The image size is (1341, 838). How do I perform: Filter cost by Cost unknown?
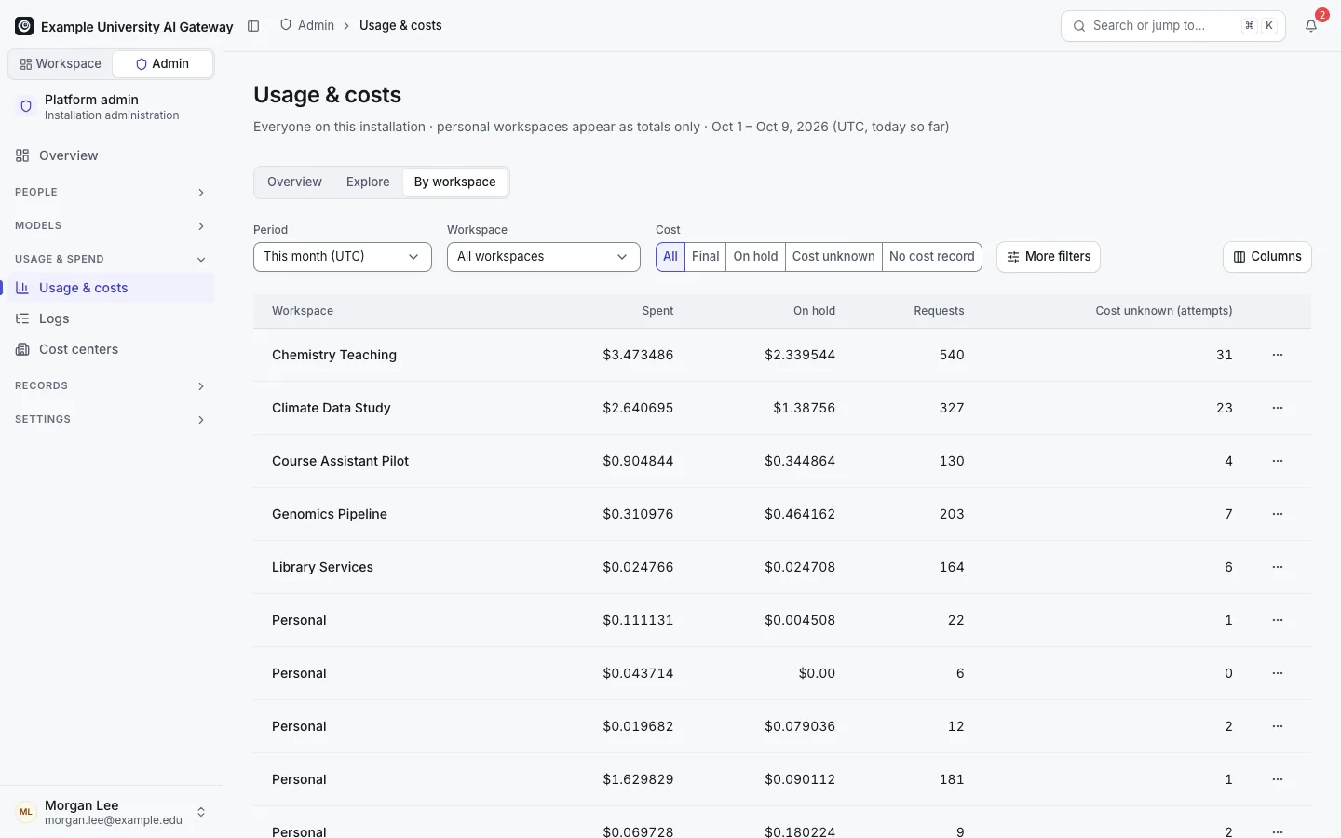tap(833, 257)
